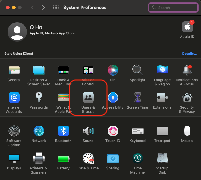
Task: Click the Details... iCloud link
Action: point(190,54)
